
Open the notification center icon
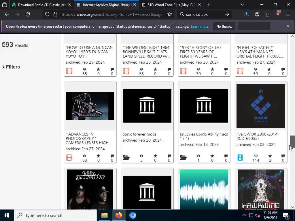pyautogui.click(x=286, y=215)
